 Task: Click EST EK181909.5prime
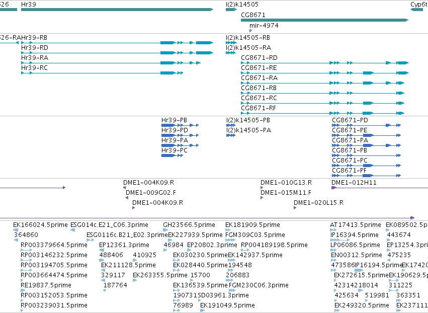click(252, 225)
